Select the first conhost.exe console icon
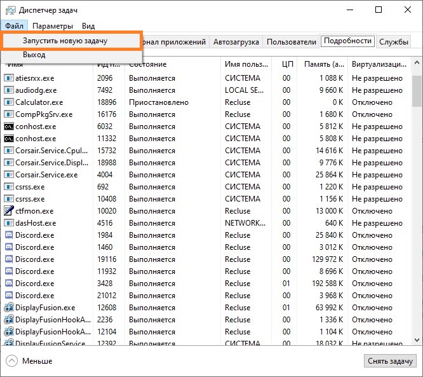The height and width of the screenshot is (377, 423). point(9,127)
